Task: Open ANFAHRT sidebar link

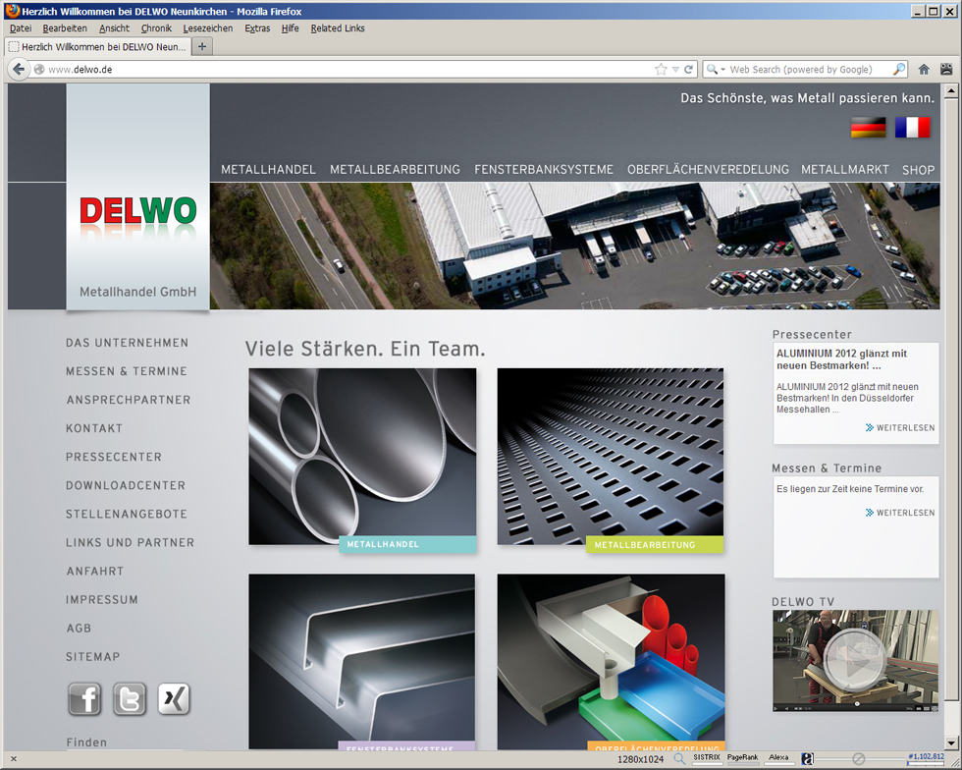Action: tap(95, 571)
